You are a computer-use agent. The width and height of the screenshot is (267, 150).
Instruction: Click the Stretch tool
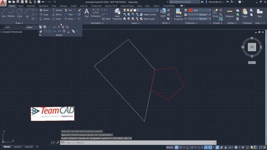point(45,19)
